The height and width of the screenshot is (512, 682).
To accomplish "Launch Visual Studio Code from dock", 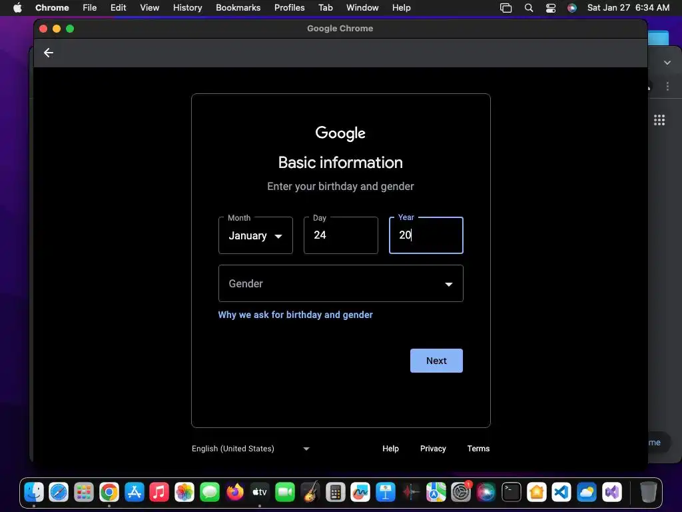I will 561,493.
